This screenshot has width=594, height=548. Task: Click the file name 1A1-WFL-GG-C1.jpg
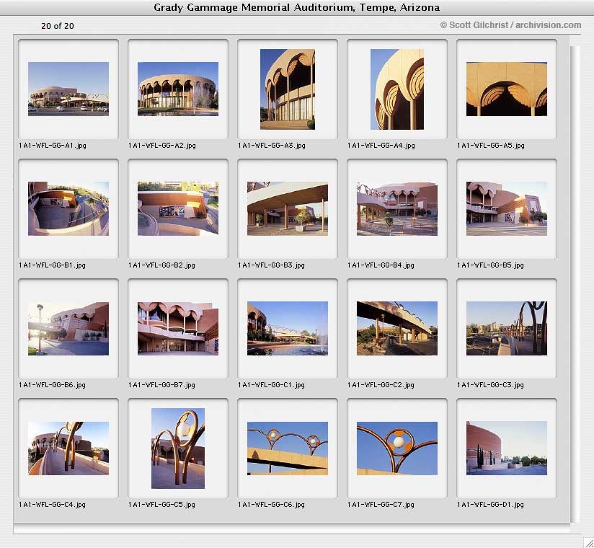[271, 385]
